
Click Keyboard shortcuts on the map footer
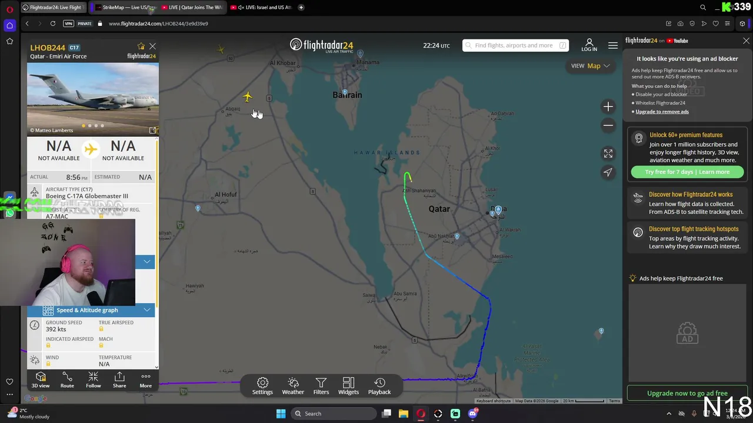coord(494,401)
